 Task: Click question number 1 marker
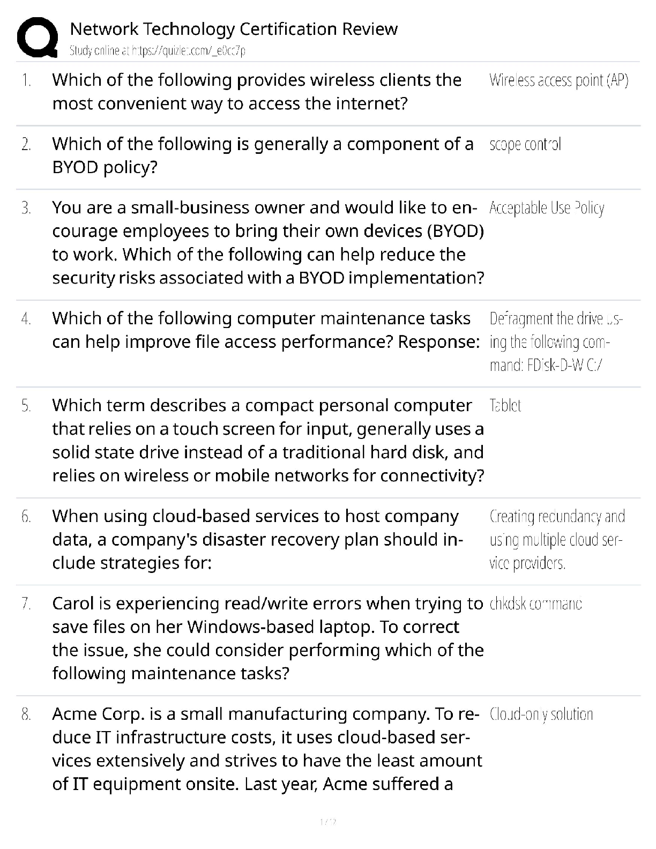click(x=26, y=80)
